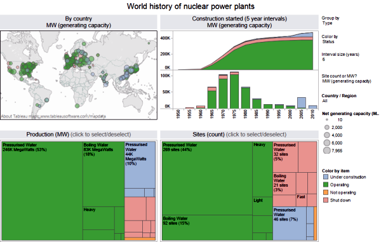Change the Interval size (years) value
This screenshot has height=242, width=381.
[x=324, y=60]
